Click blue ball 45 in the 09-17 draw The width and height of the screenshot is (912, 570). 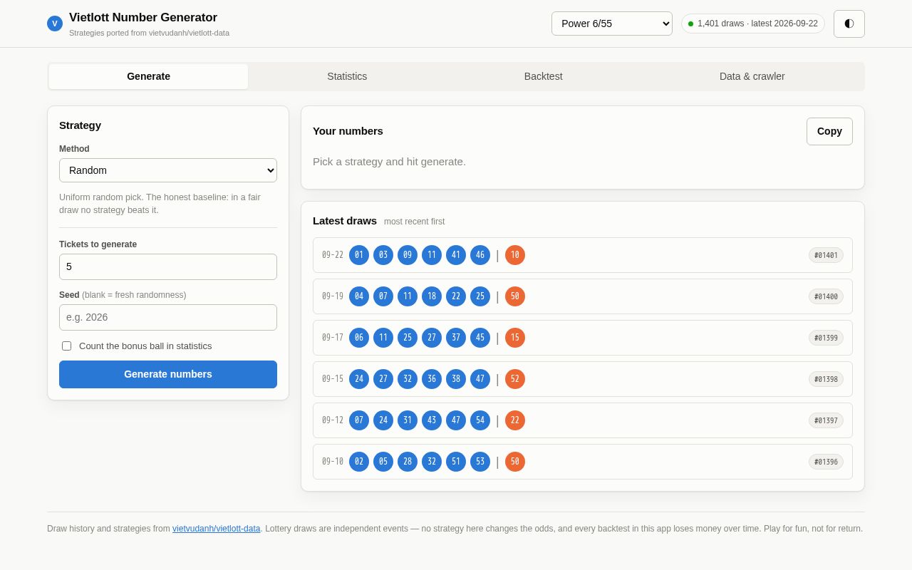[x=480, y=338]
